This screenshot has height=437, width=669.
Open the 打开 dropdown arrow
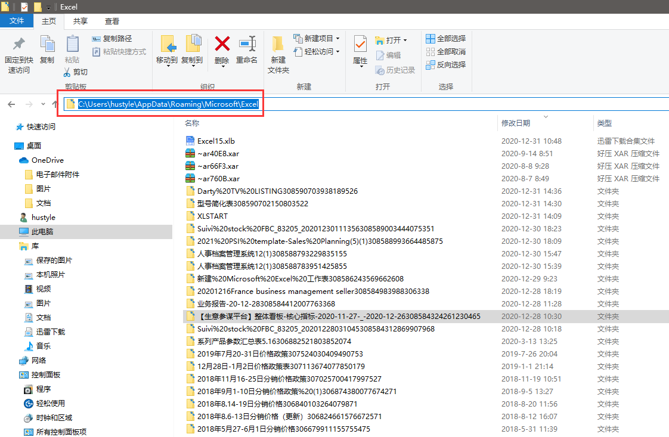tap(405, 40)
